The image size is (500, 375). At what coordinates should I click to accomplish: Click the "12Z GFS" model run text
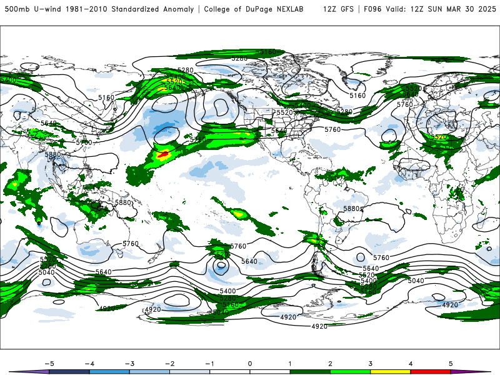(x=338, y=9)
